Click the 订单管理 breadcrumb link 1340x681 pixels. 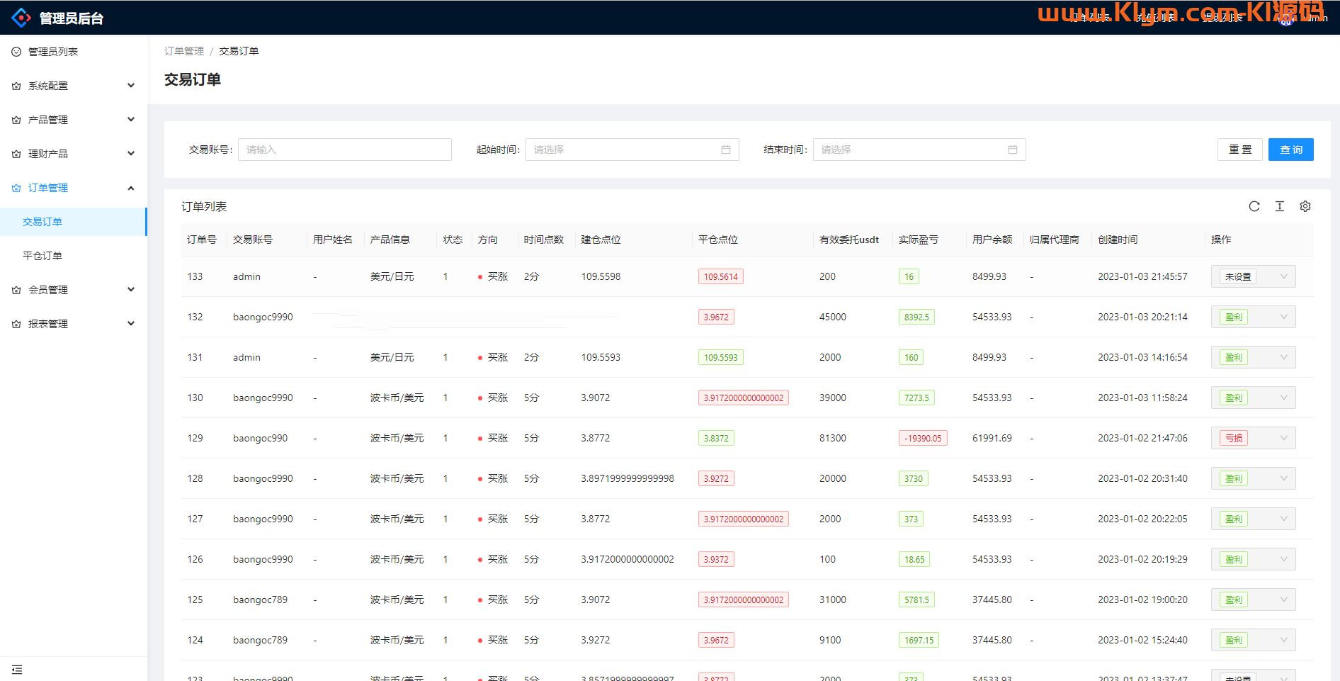tap(184, 51)
